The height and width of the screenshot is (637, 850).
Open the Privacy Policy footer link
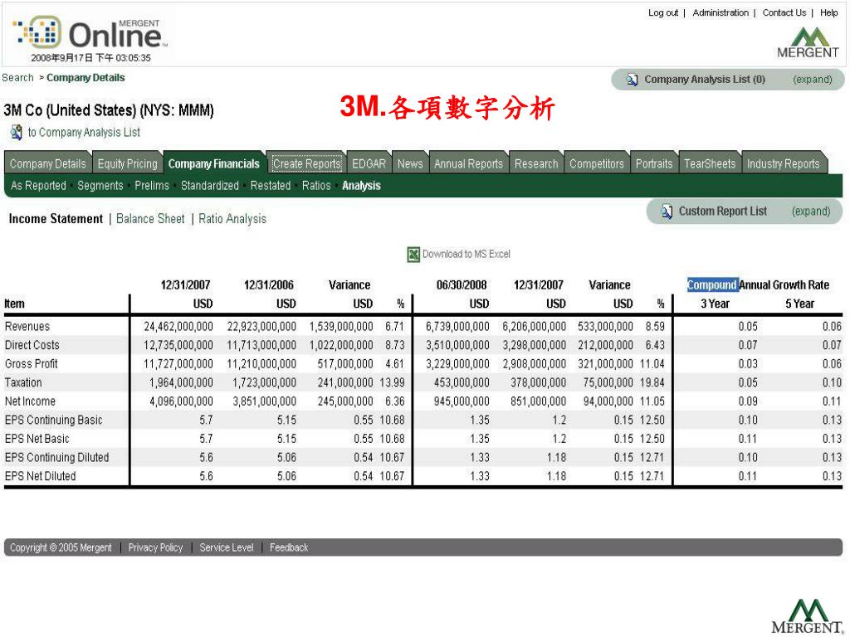click(155, 547)
